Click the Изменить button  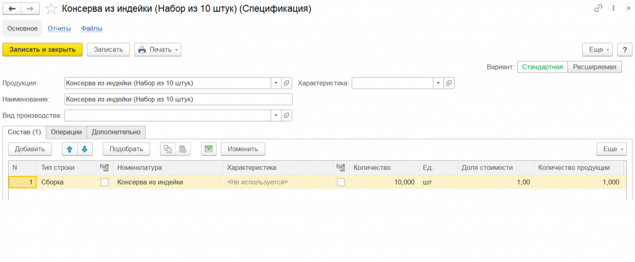(x=243, y=149)
